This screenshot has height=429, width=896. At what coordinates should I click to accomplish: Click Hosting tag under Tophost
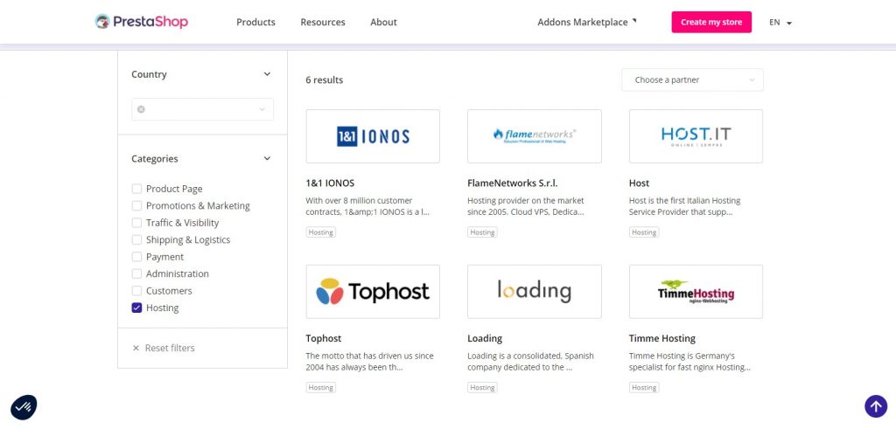point(320,387)
